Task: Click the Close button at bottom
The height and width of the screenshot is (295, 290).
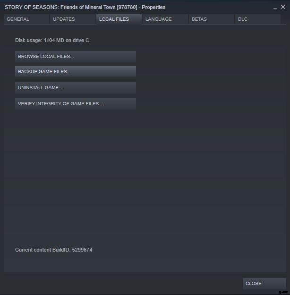Action: point(264,283)
